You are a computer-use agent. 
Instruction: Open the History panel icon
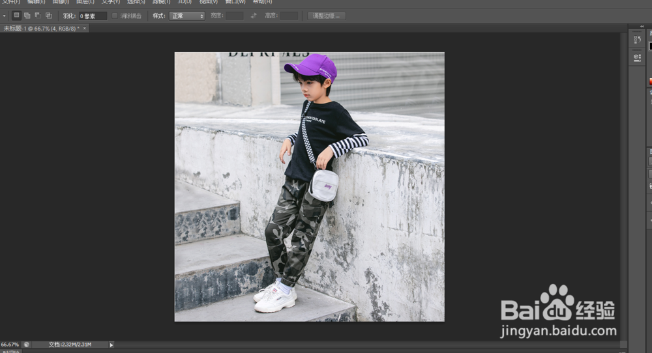click(x=637, y=40)
